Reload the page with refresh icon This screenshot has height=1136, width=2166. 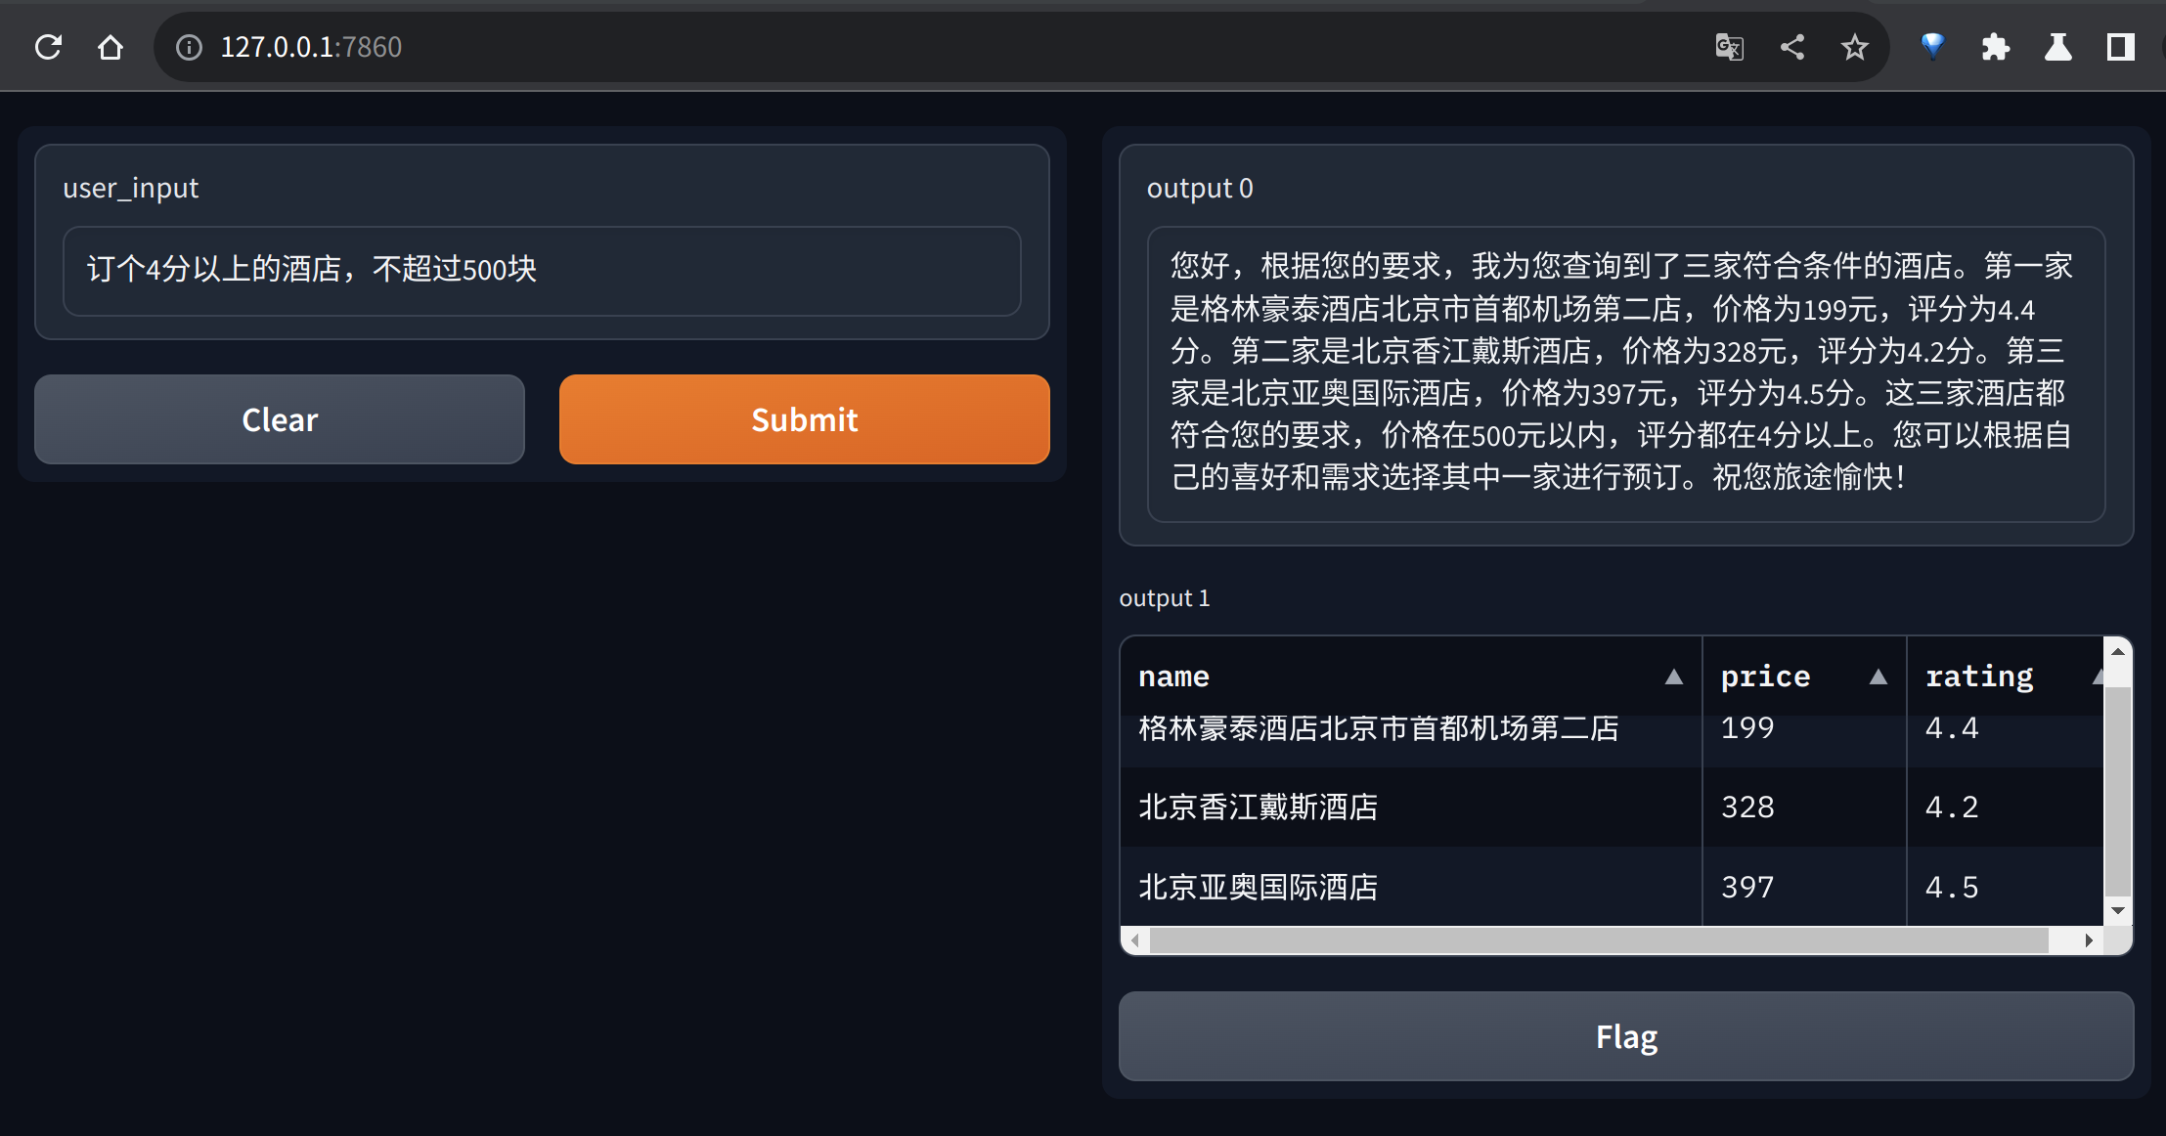click(x=48, y=47)
